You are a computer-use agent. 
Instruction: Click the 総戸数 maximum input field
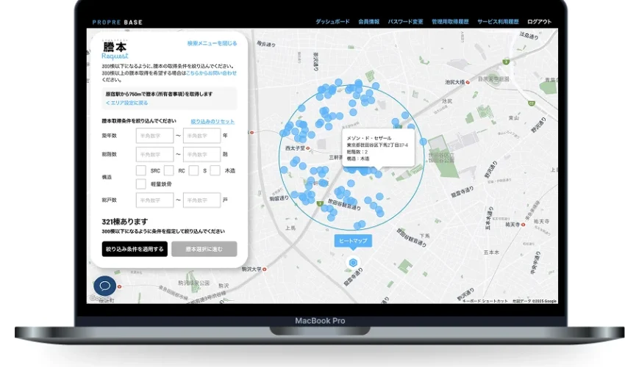[x=201, y=200]
